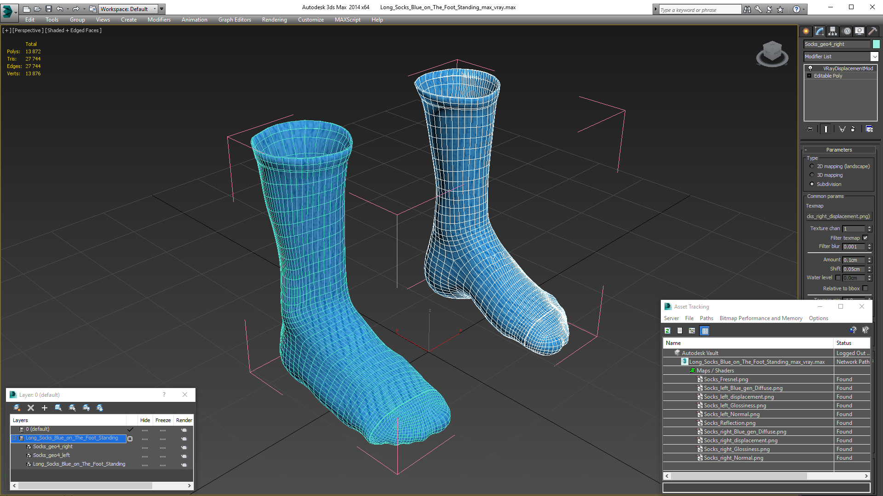This screenshot has height=496, width=883.
Task: Expand the Editable Poly plus sign
Action: tap(809, 76)
